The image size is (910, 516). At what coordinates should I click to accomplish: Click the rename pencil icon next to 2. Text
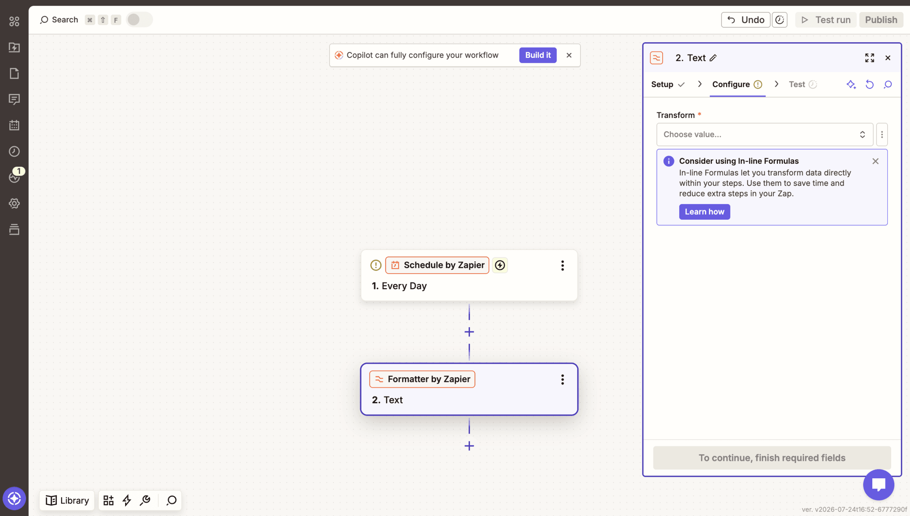[713, 58]
